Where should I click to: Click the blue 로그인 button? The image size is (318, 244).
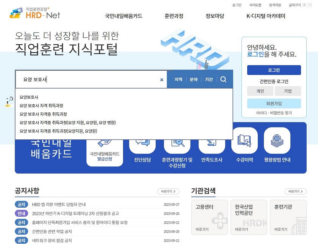pyautogui.click(x=274, y=70)
